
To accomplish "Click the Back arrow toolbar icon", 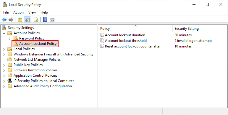I will (x=4, y=19).
